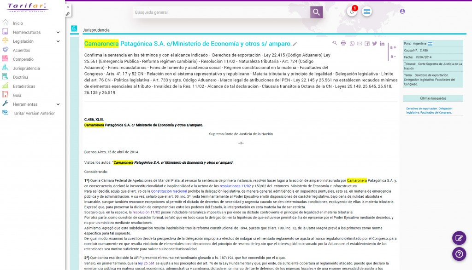472x270 pixels.
Task: Decrease font size with a- button
Action: (x=393, y=56)
